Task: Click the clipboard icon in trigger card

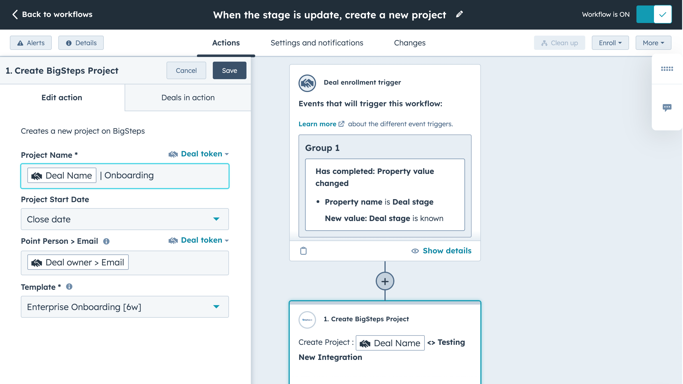Action: [x=303, y=251]
